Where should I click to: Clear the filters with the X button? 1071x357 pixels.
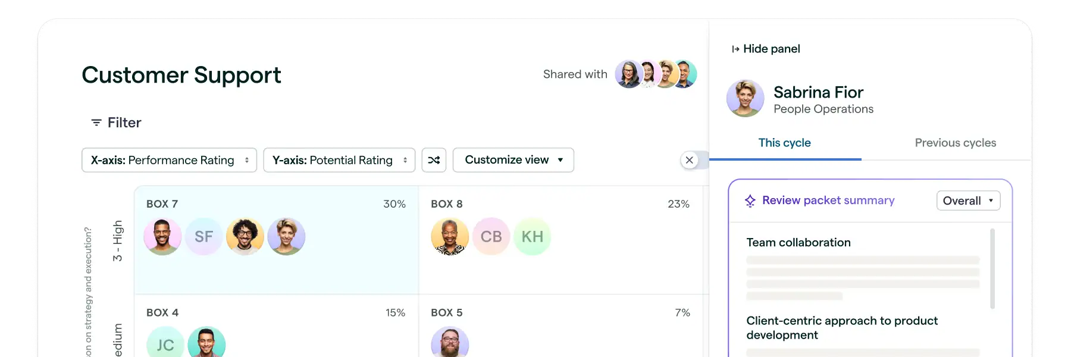(690, 159)
